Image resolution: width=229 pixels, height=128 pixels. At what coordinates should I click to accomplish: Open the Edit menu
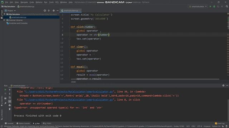11,2
